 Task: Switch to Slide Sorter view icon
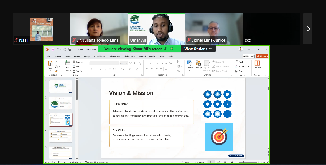point(218,162)
